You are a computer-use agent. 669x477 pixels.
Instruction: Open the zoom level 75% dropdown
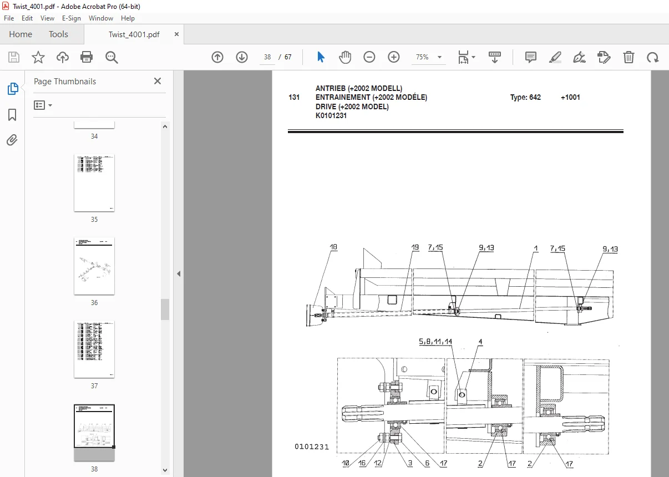click(429, 57)
